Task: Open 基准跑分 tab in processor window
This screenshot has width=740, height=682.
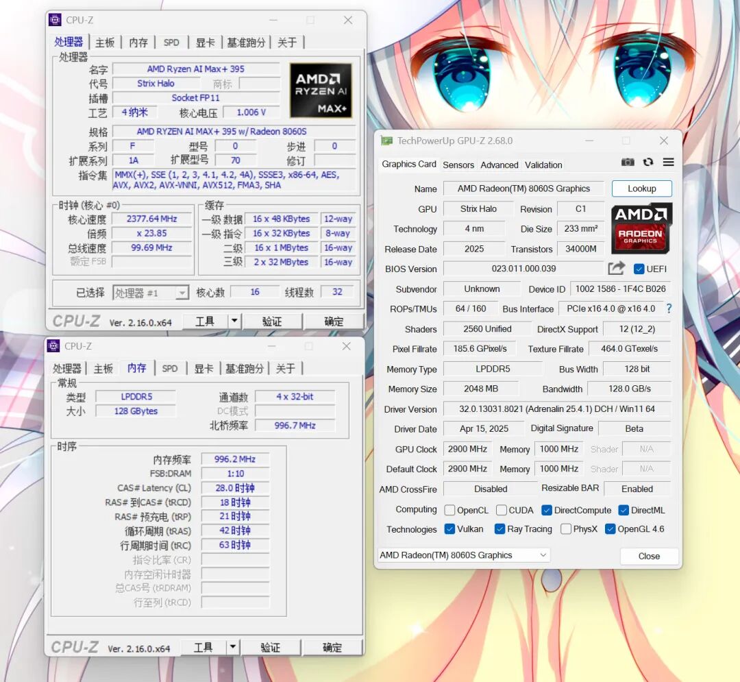Action: pyautogui.click(x=246, y=42)
